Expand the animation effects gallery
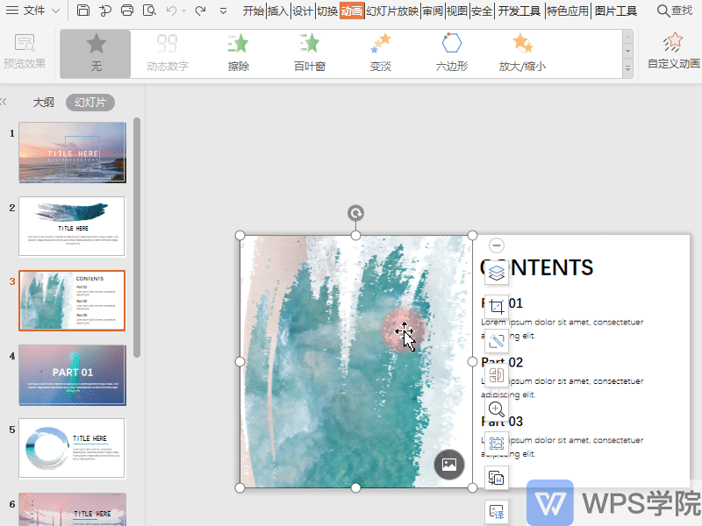The width and height of the screenshot is (702, 526). tap(627, 69)
